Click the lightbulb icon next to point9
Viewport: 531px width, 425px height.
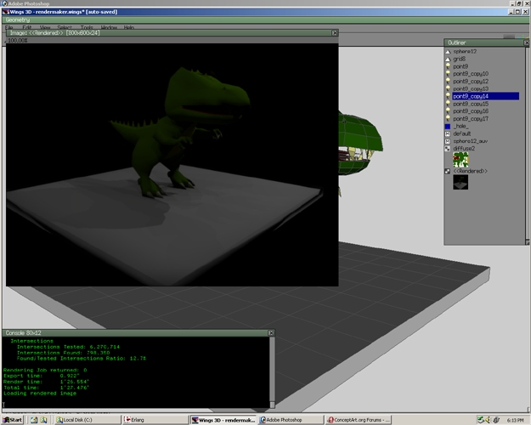(x=448, y=66)
